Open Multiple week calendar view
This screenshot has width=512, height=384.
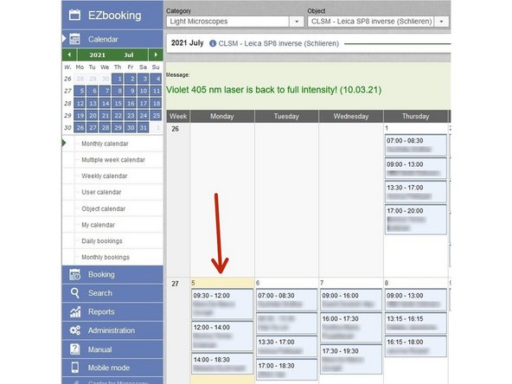pyautogui.click(x=113, y=160)
